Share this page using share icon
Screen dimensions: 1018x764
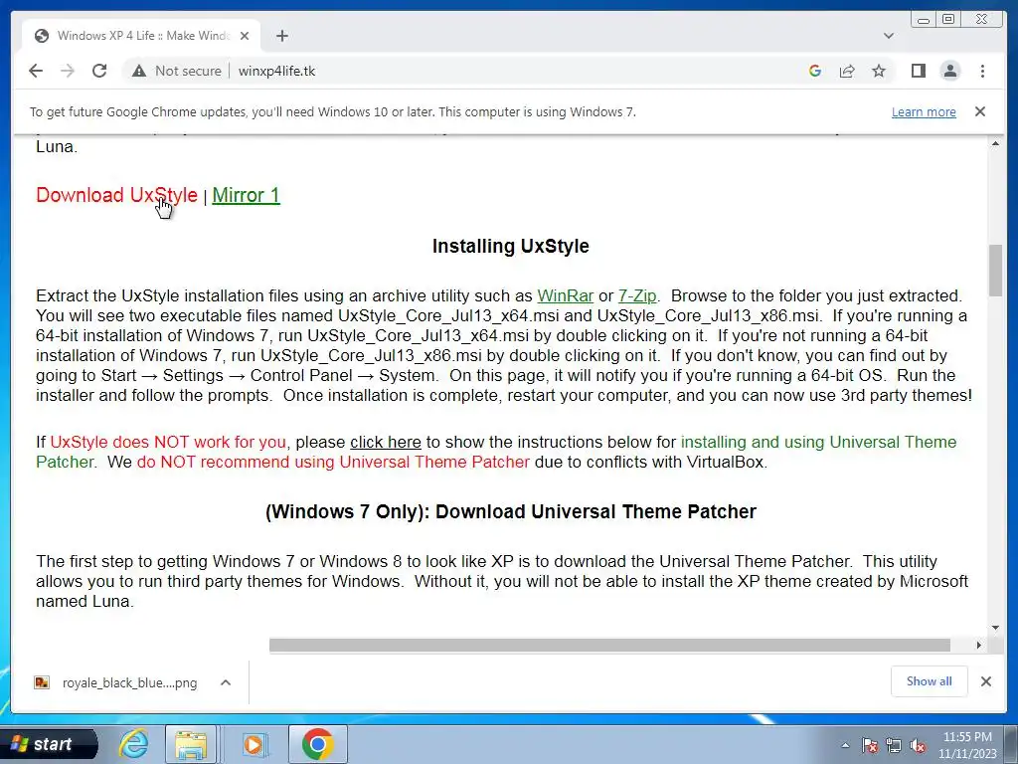[x=847, y=71]
